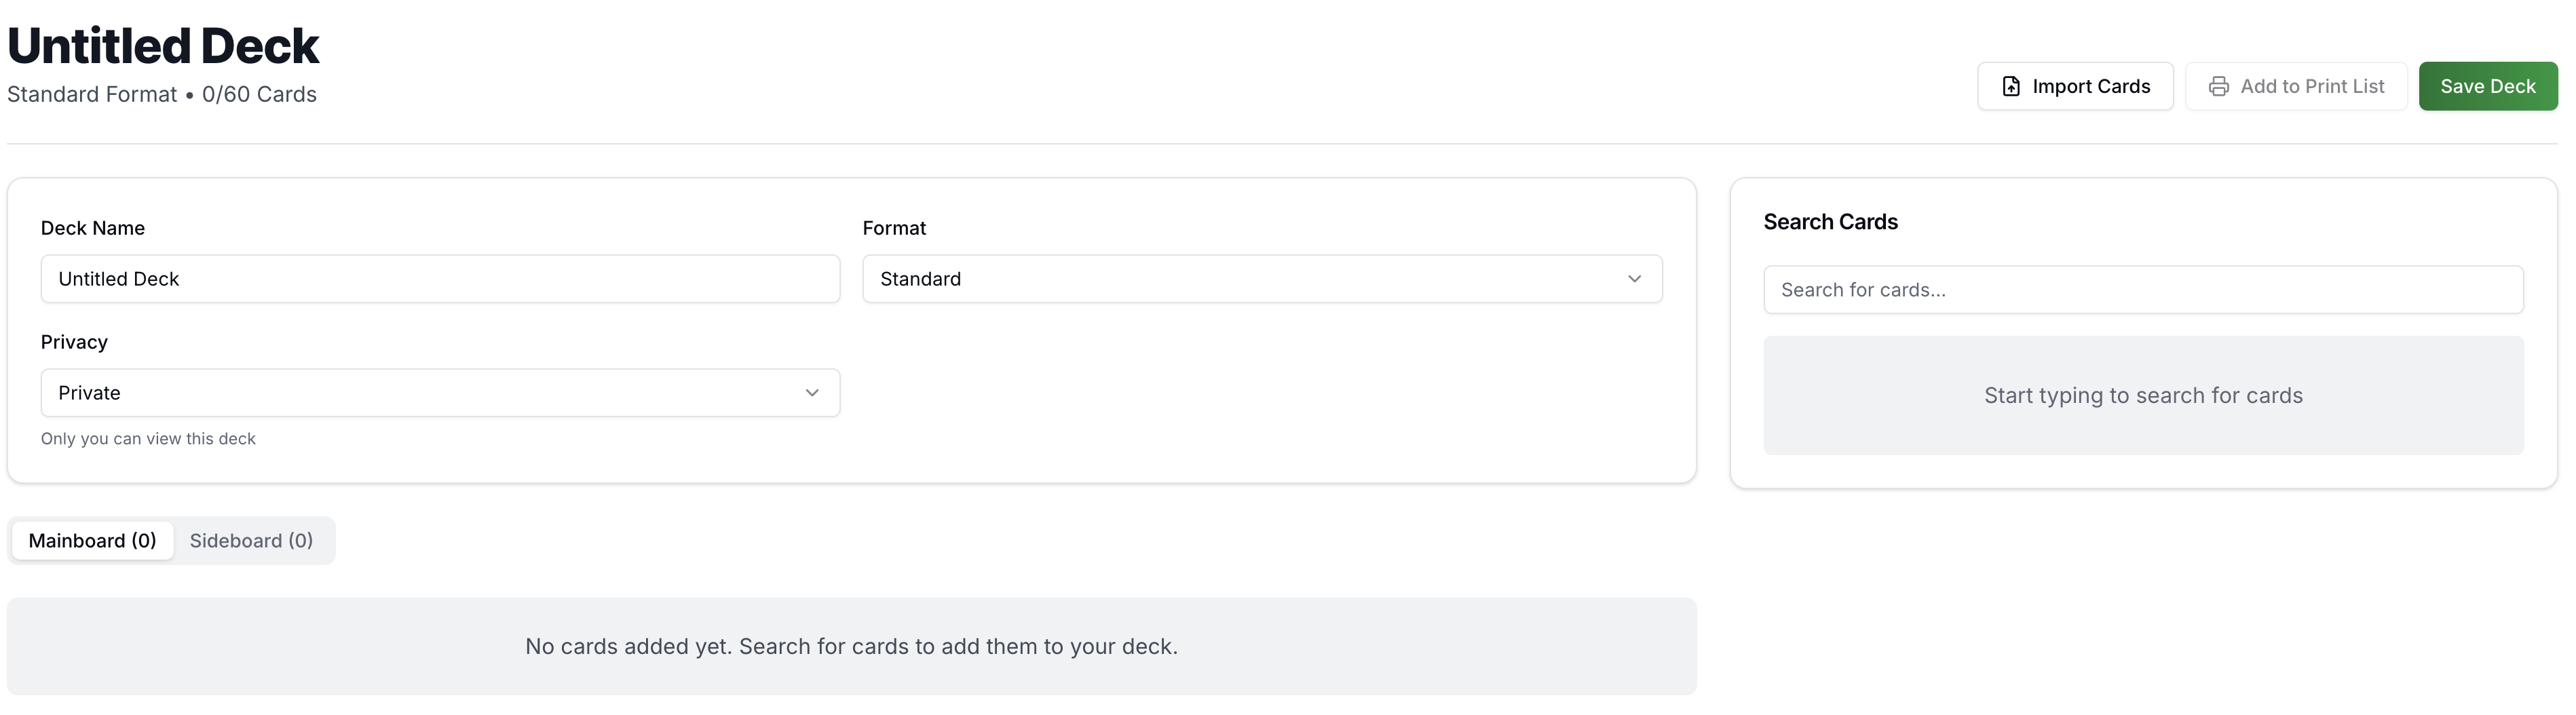Viewport: 2576px width, 715px height.
Task: Click the Save Deck button
Action: coord(2488,86)
